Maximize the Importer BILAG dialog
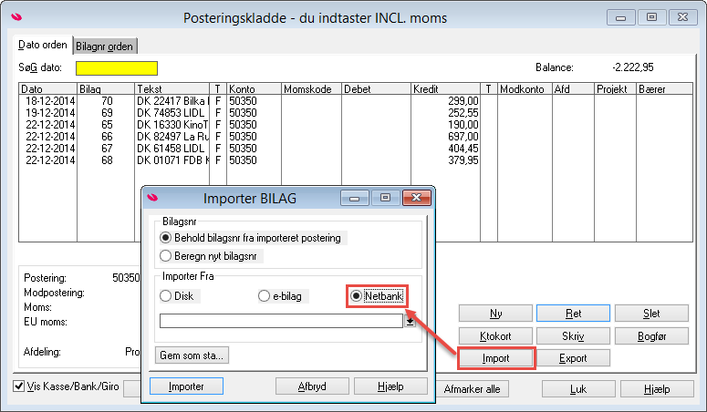 (385, 198)
